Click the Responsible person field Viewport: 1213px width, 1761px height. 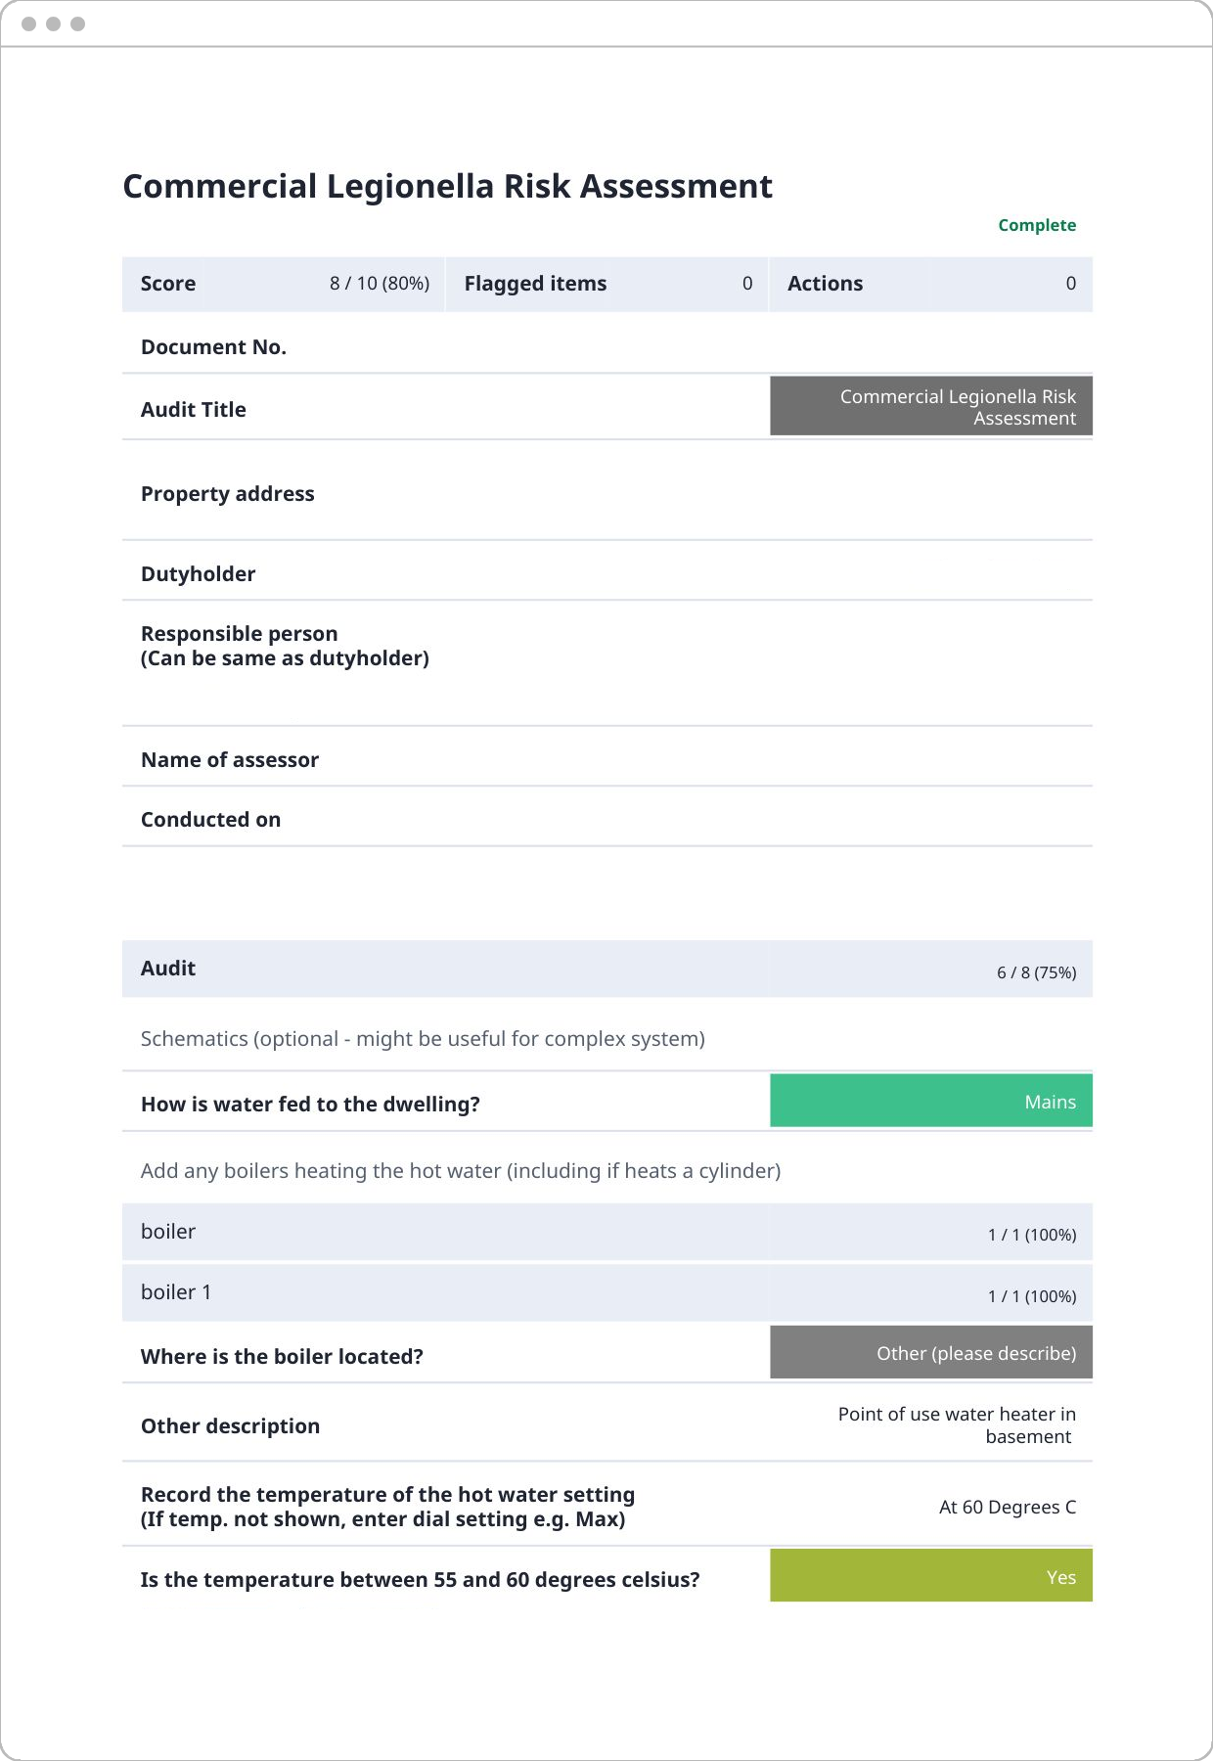[x=606, y=647]
